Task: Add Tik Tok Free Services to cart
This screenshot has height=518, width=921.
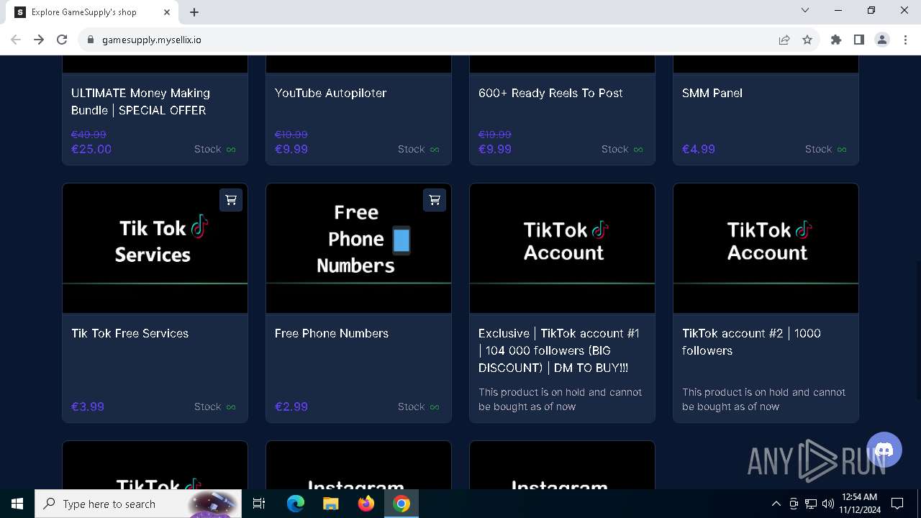Action: pos(231,200)
